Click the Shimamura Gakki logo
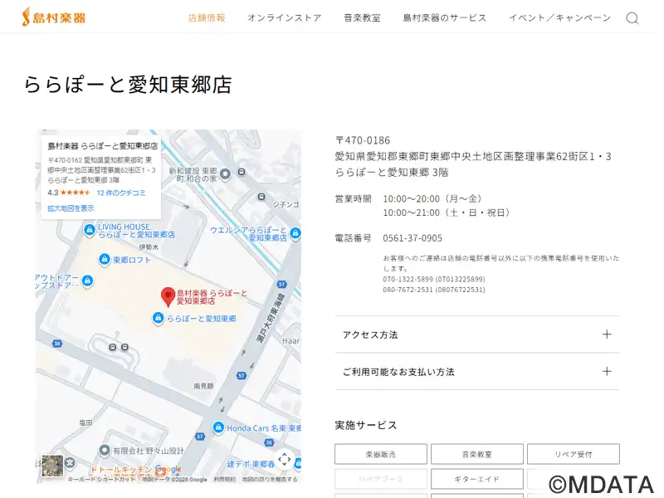Screen dimensions: 664x498 pos(54,17)
